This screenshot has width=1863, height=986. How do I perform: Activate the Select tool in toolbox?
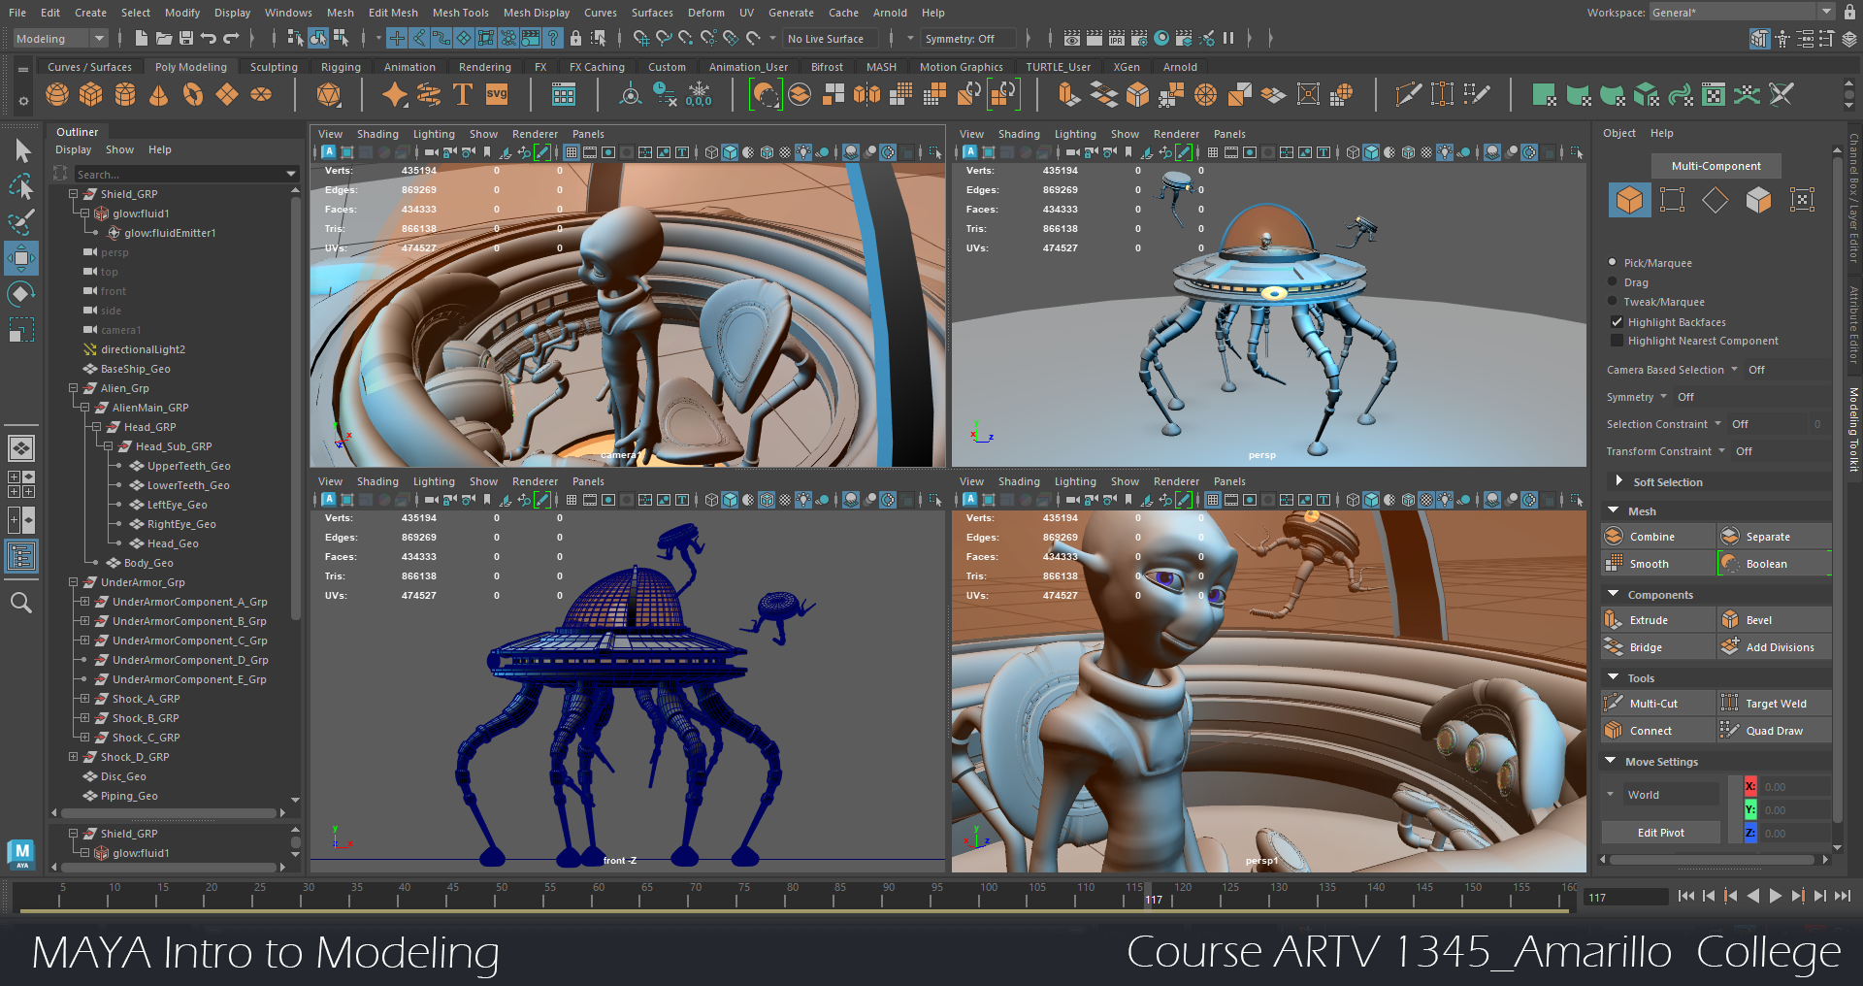22,151
